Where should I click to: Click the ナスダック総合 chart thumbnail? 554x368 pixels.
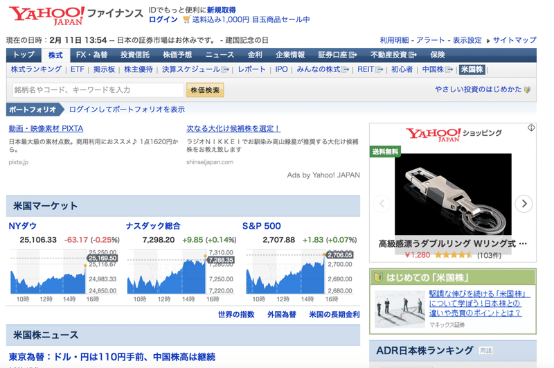[x=181, y=276]
